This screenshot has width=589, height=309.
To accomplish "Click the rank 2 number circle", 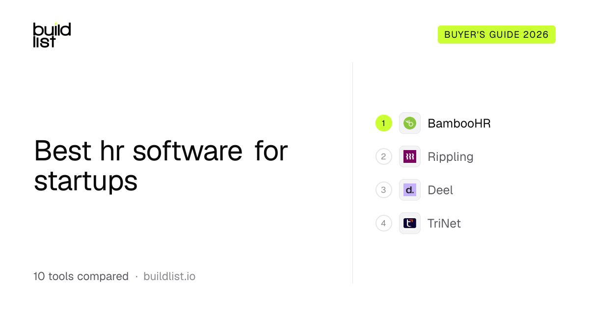I will [384, 156].
